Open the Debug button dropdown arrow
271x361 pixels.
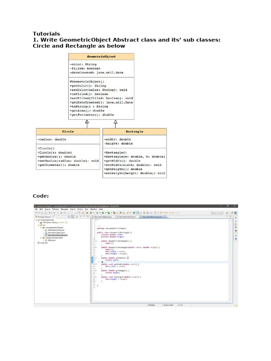100,213
